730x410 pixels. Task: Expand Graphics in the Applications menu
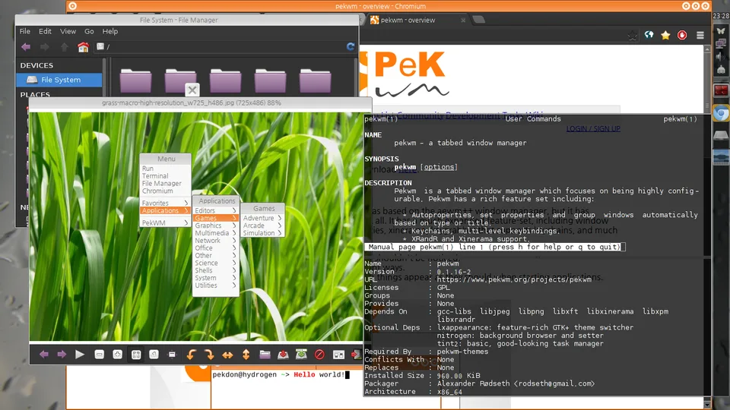point(215,225)
